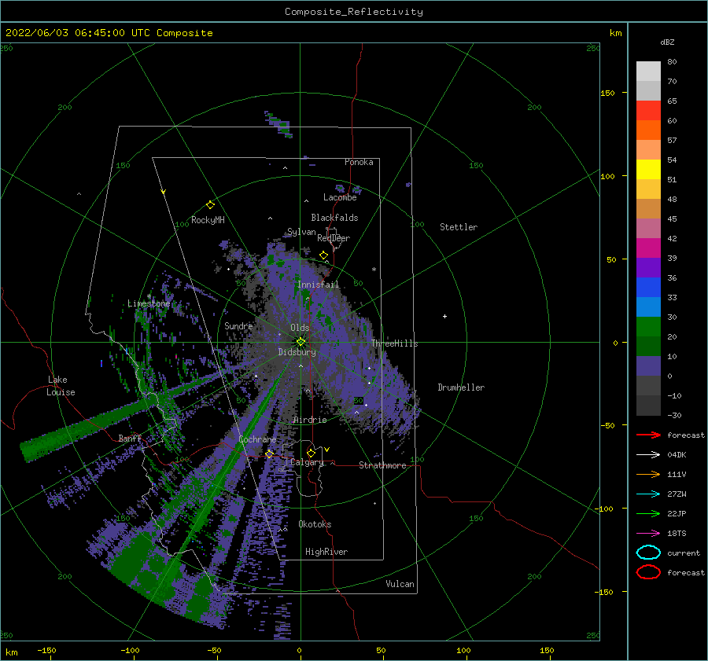Image resolution: width=708 pixels, height=661 pixels.
Task: Click the Sundre city label
Action: coord(238,325)
